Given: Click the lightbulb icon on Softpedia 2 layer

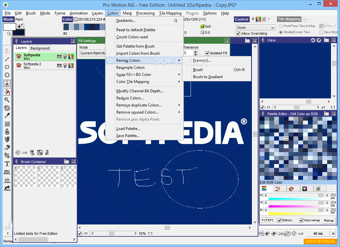Looking at the screenshot, I should [x=65, y=66].
